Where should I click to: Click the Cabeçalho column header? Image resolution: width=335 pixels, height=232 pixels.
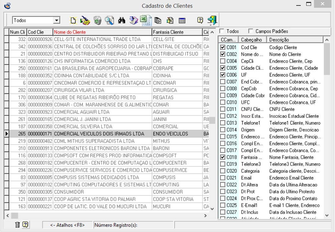[253, 40]
